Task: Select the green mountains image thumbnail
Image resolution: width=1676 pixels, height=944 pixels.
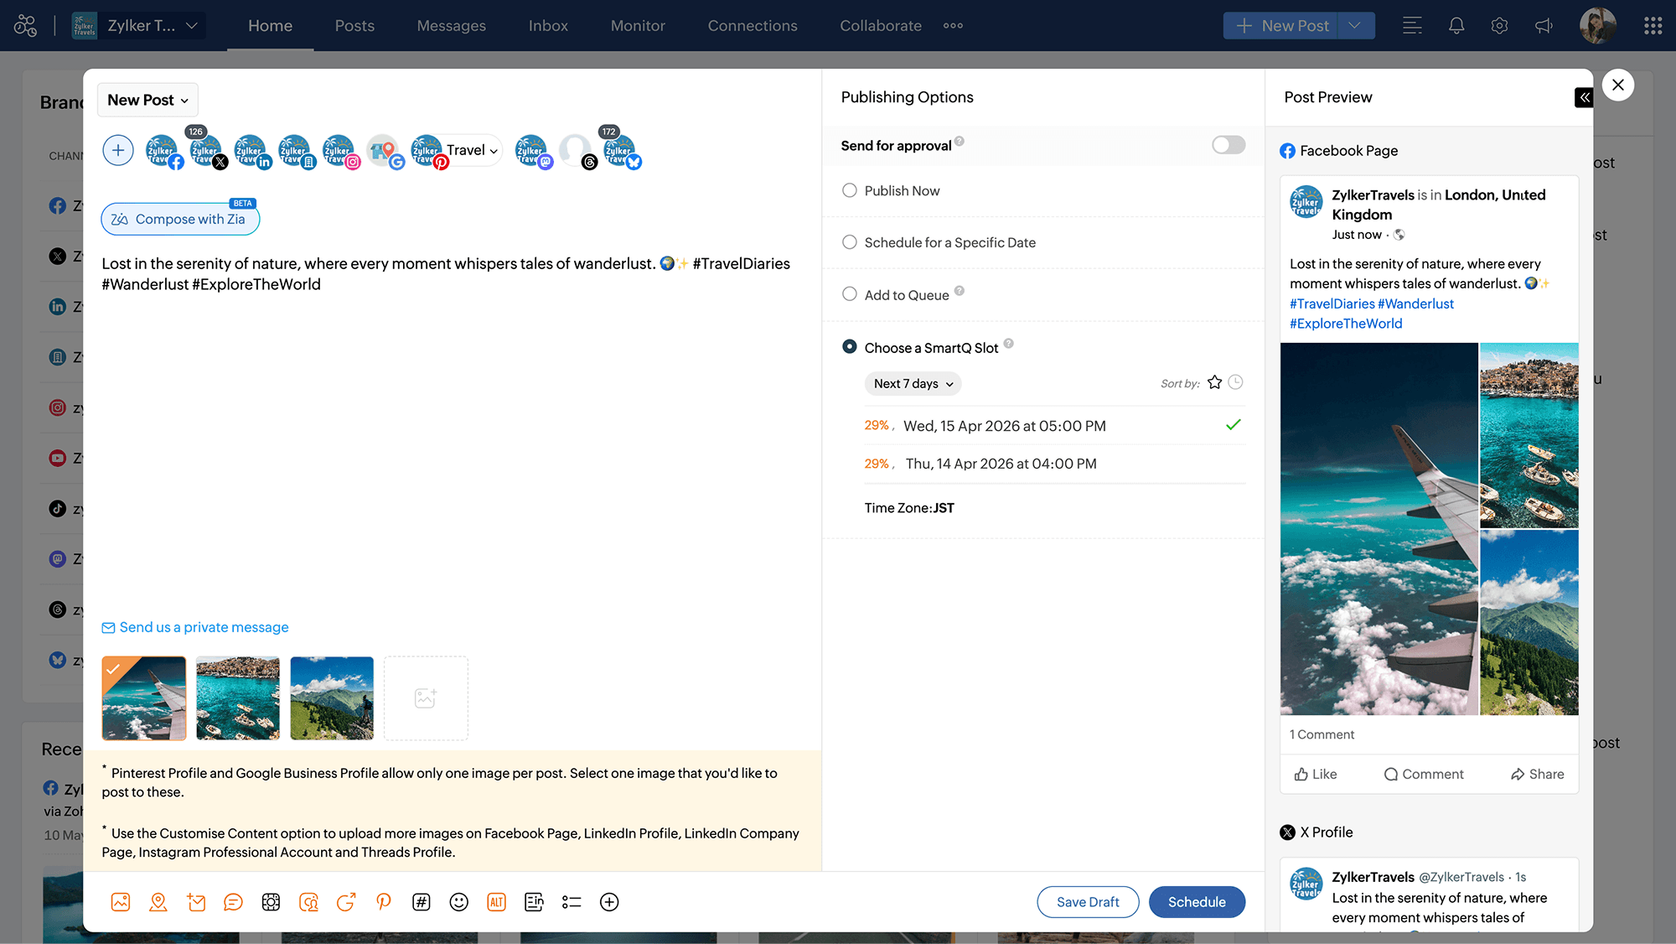Action: pos(332,698)
